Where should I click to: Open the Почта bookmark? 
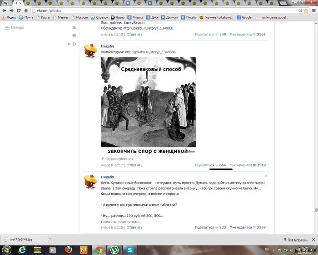point(26,17)
